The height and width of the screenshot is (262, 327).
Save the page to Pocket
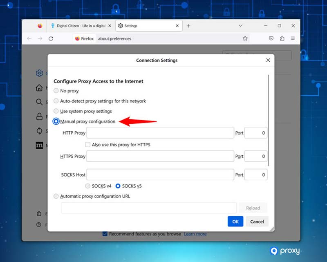click(x=271, y=38)
